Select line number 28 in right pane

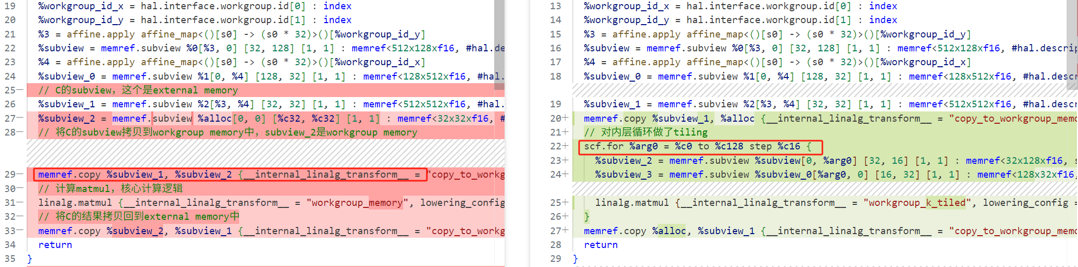point(555,245)
